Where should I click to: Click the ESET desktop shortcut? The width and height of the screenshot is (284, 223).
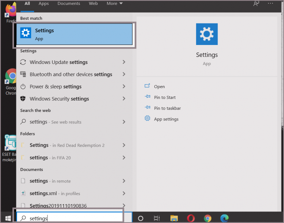tap(9, 148)
